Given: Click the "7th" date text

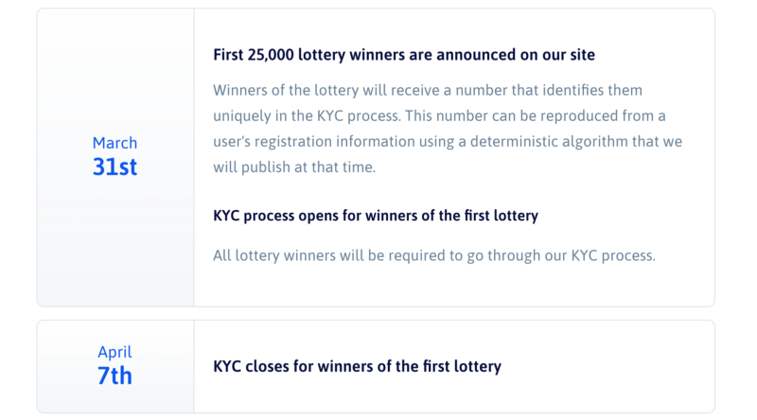Looking at the screenshot, I should pyautogui.click(x=114, y=376).
